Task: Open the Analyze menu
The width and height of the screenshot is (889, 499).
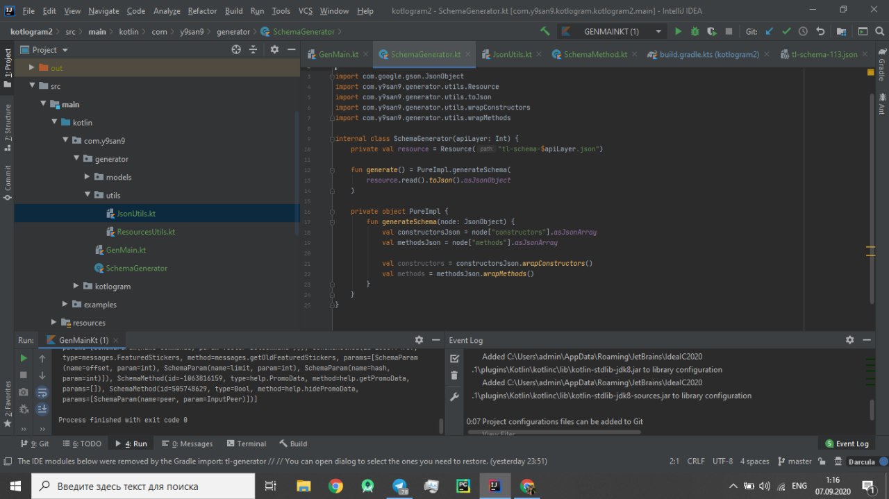Action: point(167,11)
